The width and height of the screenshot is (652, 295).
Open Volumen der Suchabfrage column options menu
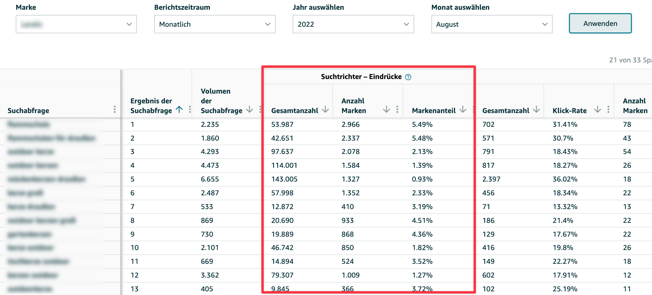260,109
